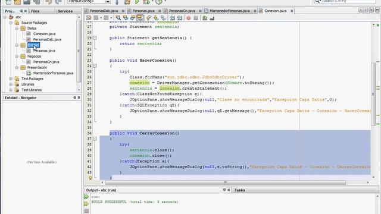Collapse the abc project node
The width and height of the screenshot is (381, 214).
5,17
